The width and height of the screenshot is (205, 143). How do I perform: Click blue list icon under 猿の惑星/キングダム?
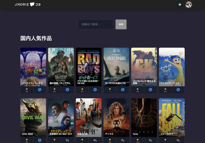tap(67, 90)
